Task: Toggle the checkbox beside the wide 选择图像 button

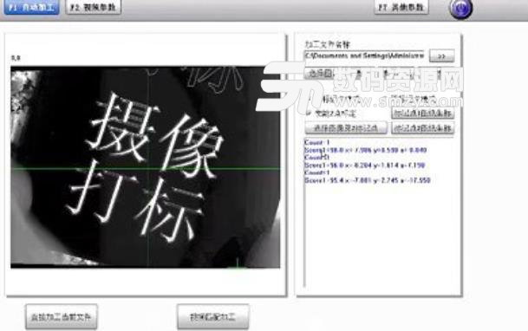Action: [309, 113]
